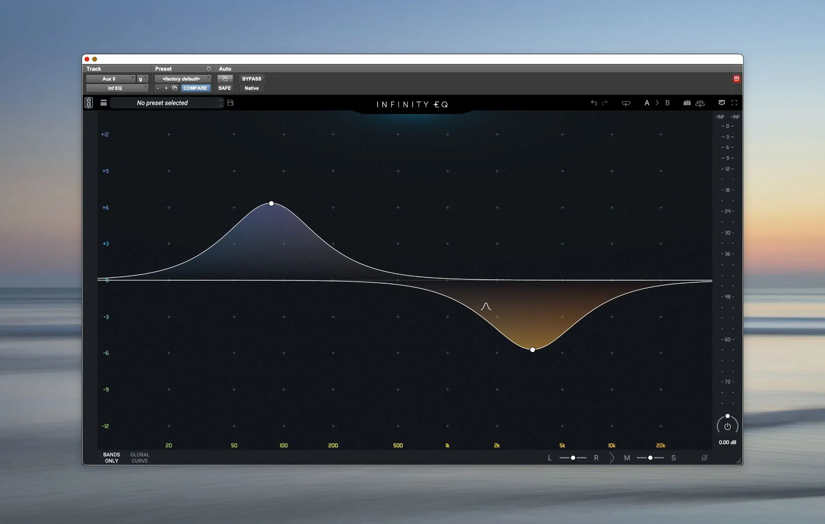Switch to GLOBAL CURVE view
Viewport: 825px width, 524px height.
(139, 457)
